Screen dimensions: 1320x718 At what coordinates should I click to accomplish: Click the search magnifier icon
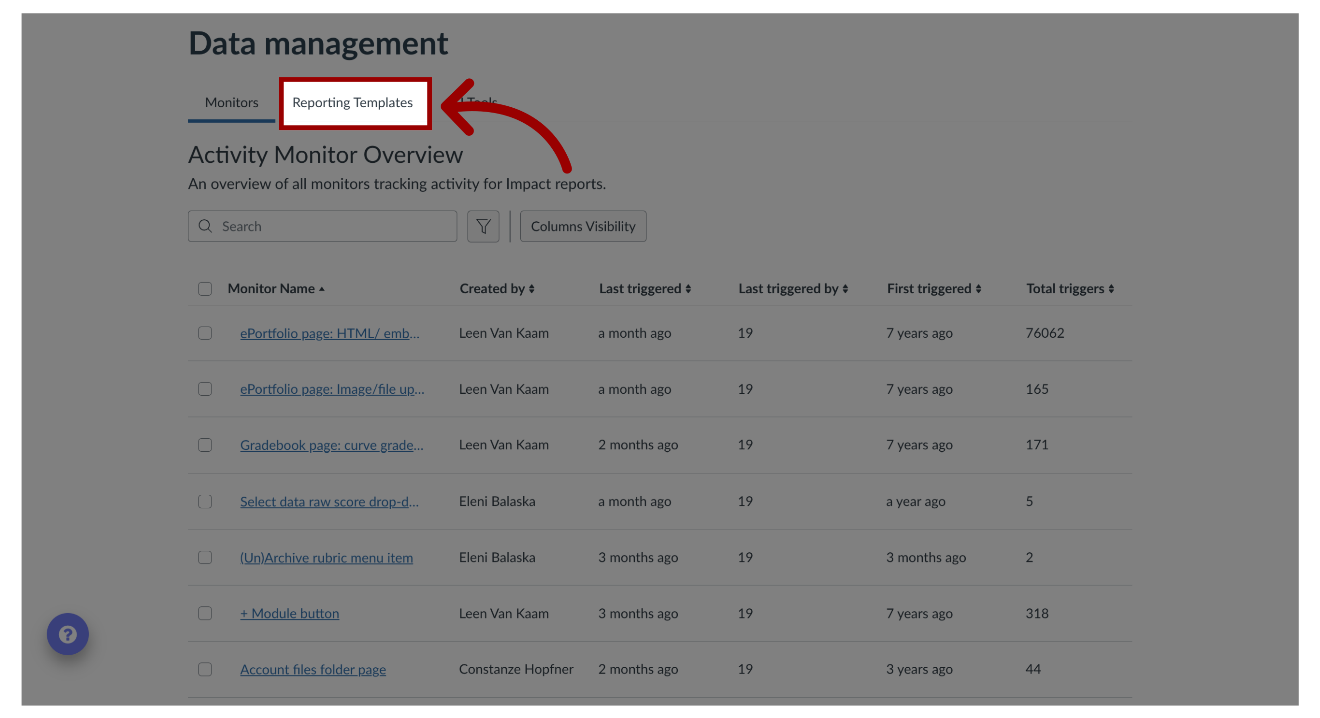[x=204, y=226]
